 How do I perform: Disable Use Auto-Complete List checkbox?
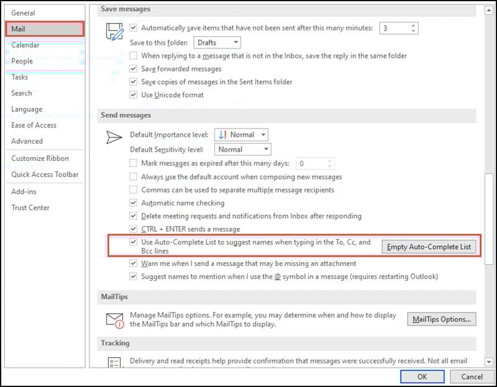tap(134, 242)
